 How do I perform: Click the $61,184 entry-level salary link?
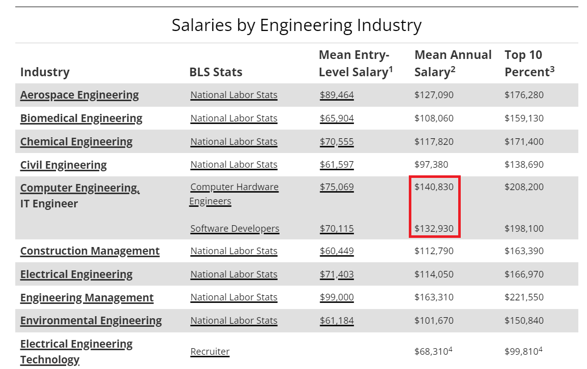pyautogui.click(x=337, y=320)
